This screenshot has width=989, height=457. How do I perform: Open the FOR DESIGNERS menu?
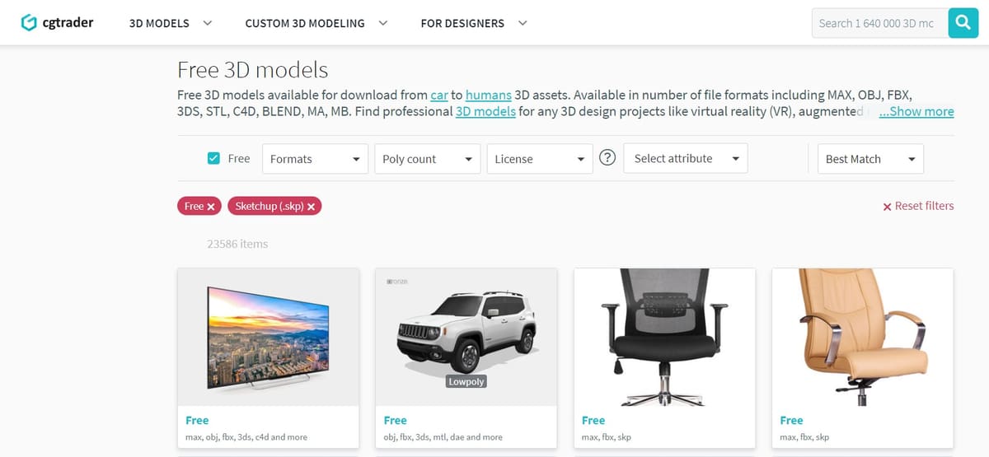tap(474, 23)
